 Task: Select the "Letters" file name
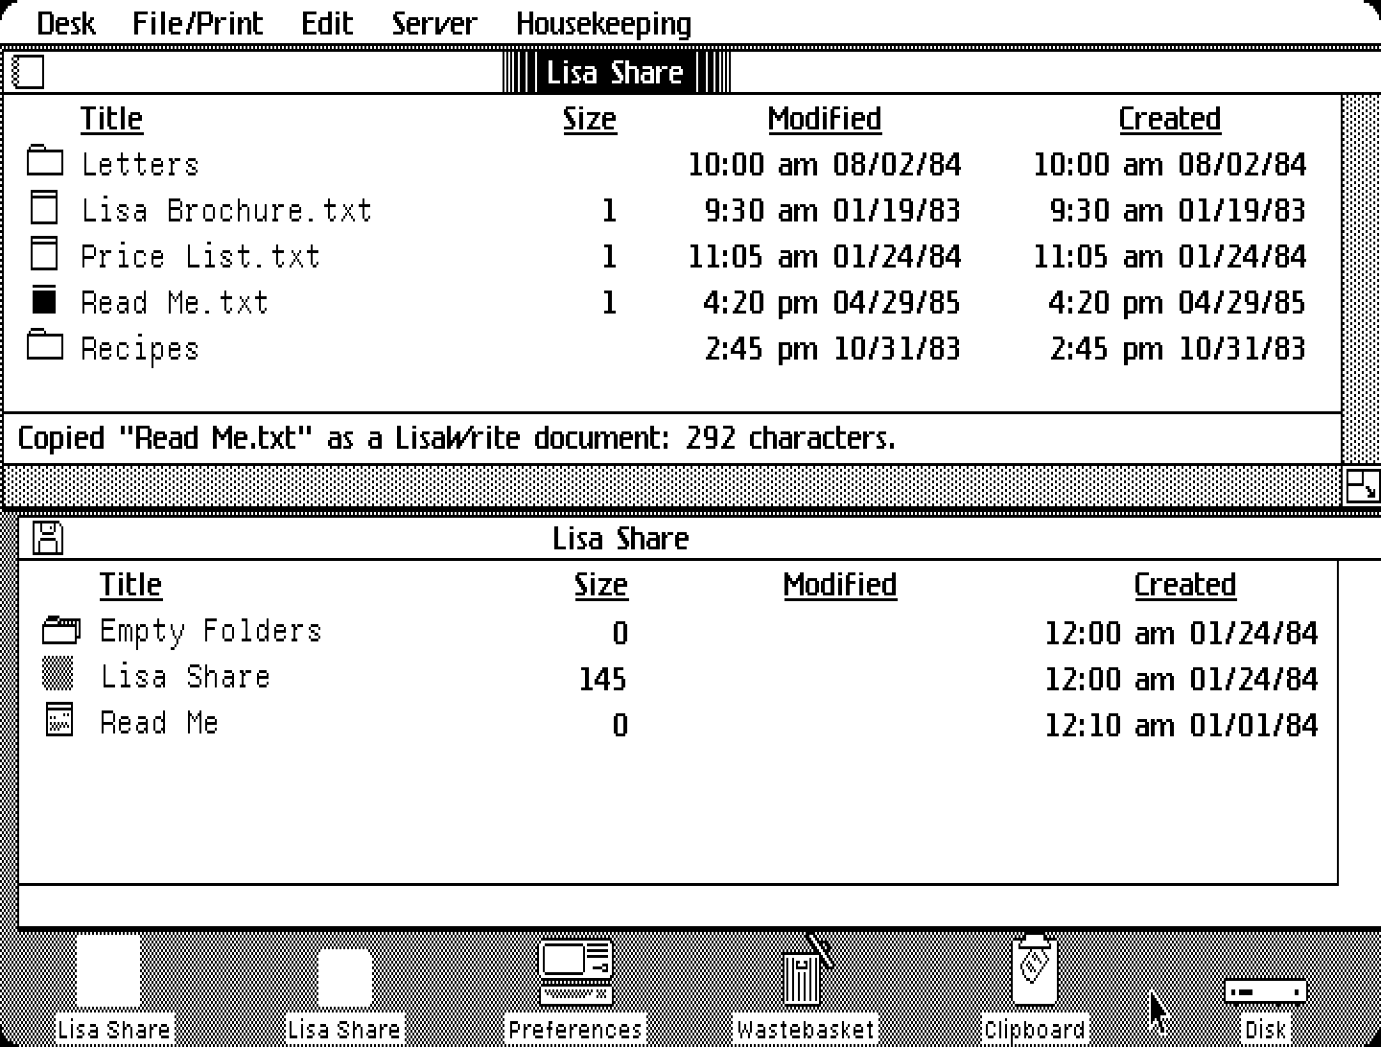[x=140, y=164]
